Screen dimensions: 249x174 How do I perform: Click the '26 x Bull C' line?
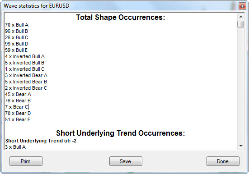[16, 37]
